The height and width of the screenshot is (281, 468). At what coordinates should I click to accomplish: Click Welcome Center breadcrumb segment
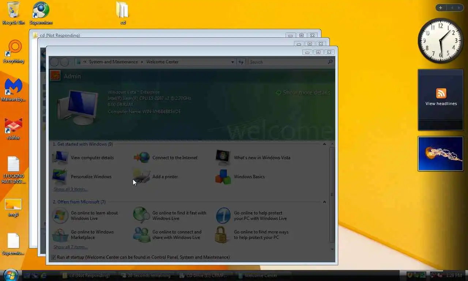(x=162, y=62)
